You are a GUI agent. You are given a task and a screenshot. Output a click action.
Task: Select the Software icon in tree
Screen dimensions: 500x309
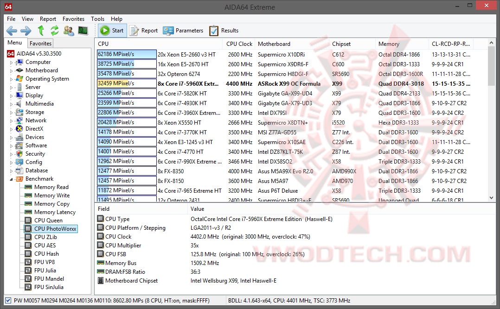pyautogui.click(x=19, y=145)
